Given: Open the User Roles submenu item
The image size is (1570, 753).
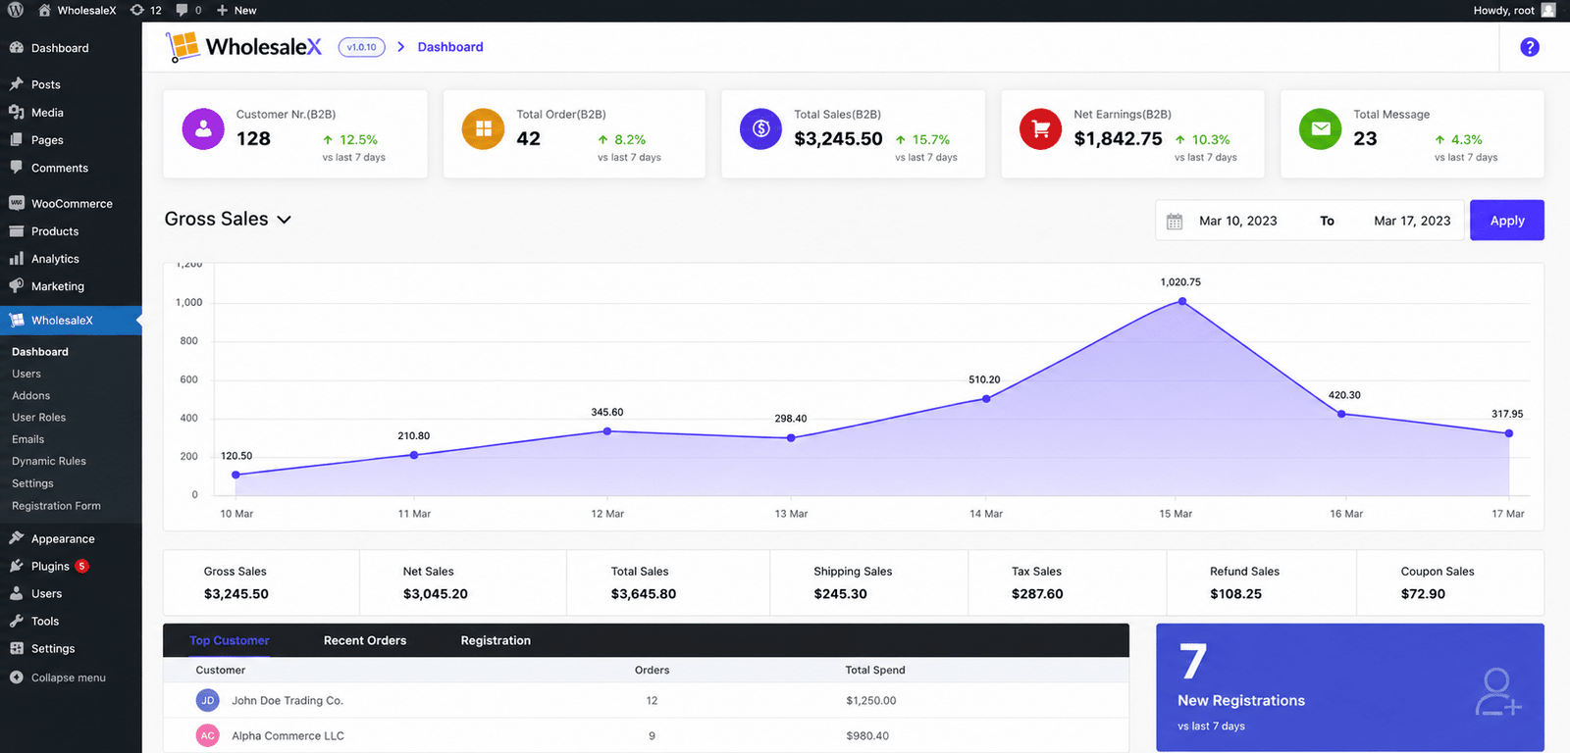Looking at the screenshot, I should tap(38, 417).
